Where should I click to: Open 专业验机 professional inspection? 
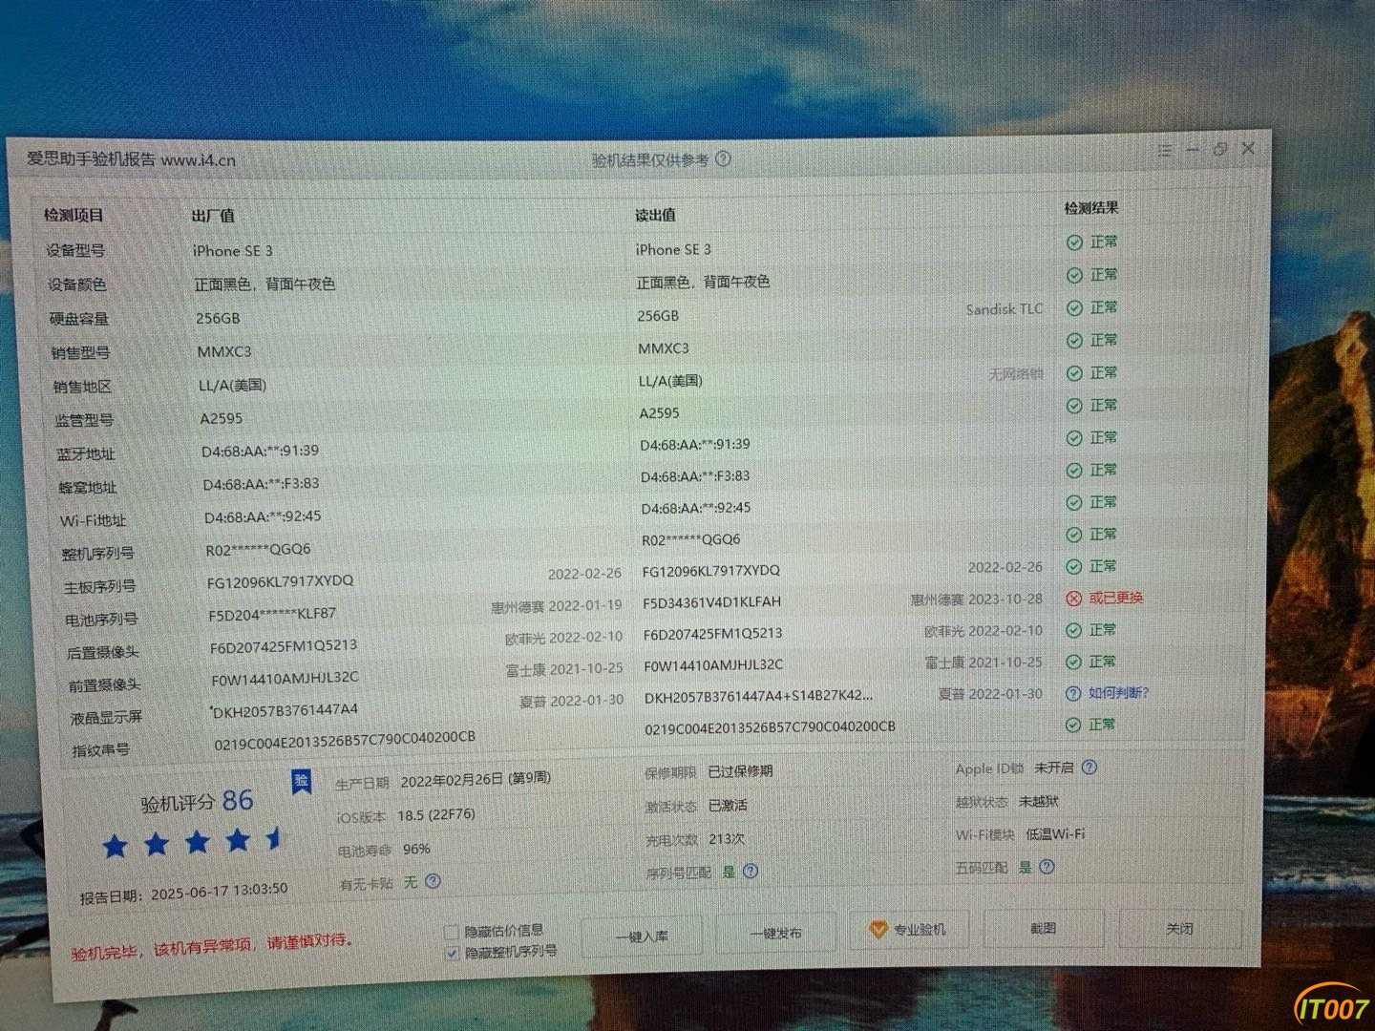point(910,930)
